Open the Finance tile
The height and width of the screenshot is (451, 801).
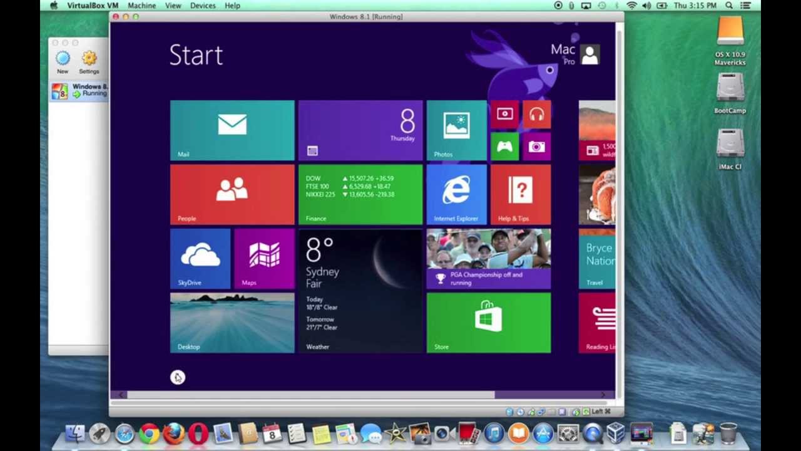coord(360,194)
